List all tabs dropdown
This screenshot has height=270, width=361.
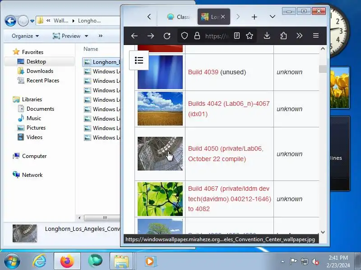[x=273, y=17]
